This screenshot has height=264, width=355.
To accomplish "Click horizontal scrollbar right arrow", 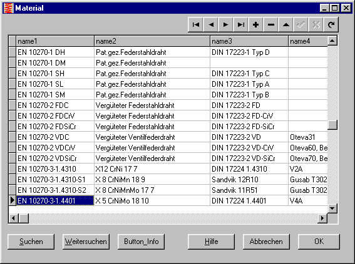I will (x=322, y=218).
